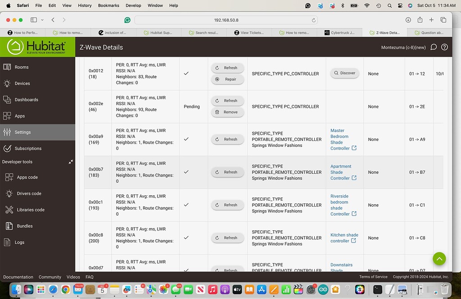Click Discover for node 0x0012

pyautogui.click(x=344, y=73)
